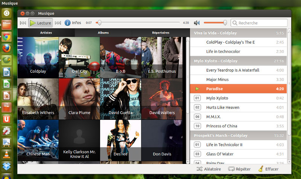Open the Clara Plume artist thumbnail
Viewport: 301px width, 179px height.
click(x=79, y=99)
